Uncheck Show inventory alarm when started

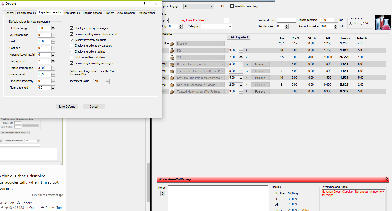click(x=72, y=34)
